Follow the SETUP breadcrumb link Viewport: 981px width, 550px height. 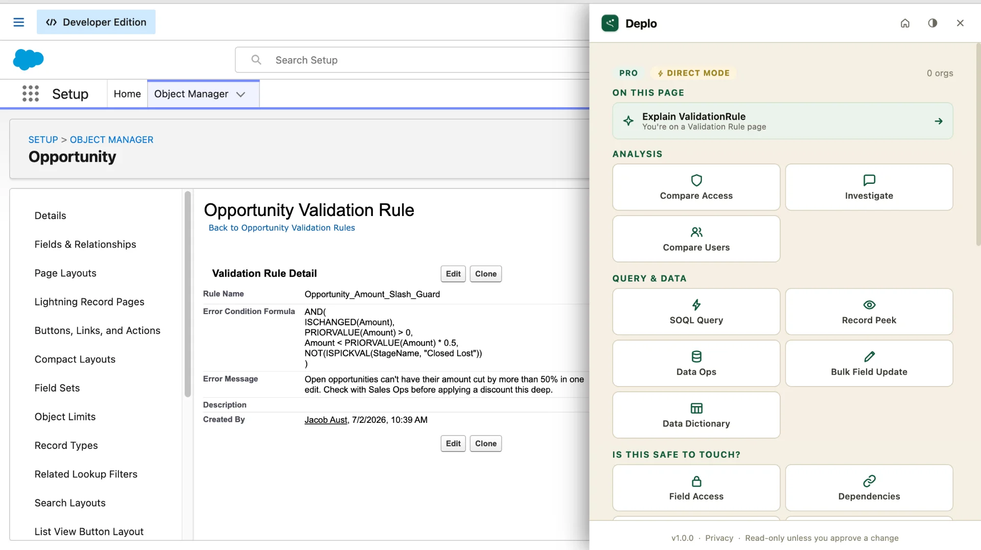[x=43, y=139]
